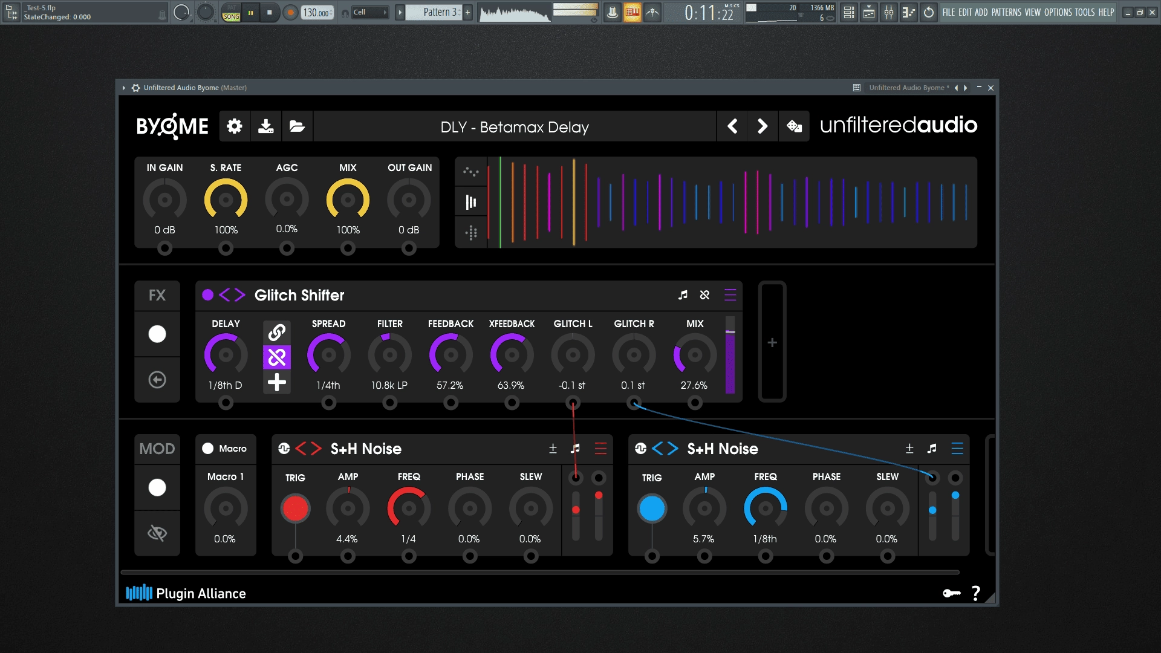1161x653 pixels.
Task: Click red S+H Noise first depth slider
Action: pyautogui.click(x=576, y=516)
